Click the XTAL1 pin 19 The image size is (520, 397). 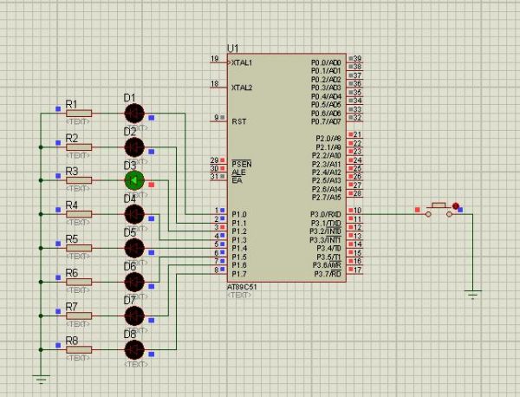220,62
